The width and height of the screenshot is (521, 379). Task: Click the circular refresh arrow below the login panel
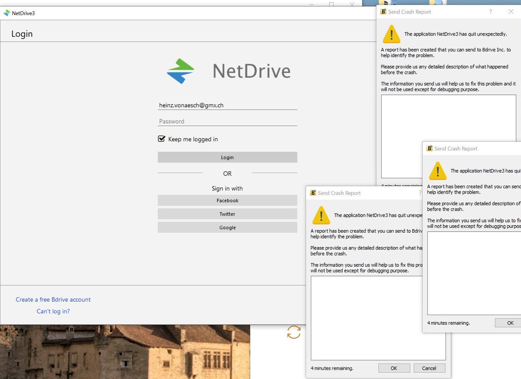point(293,332)
